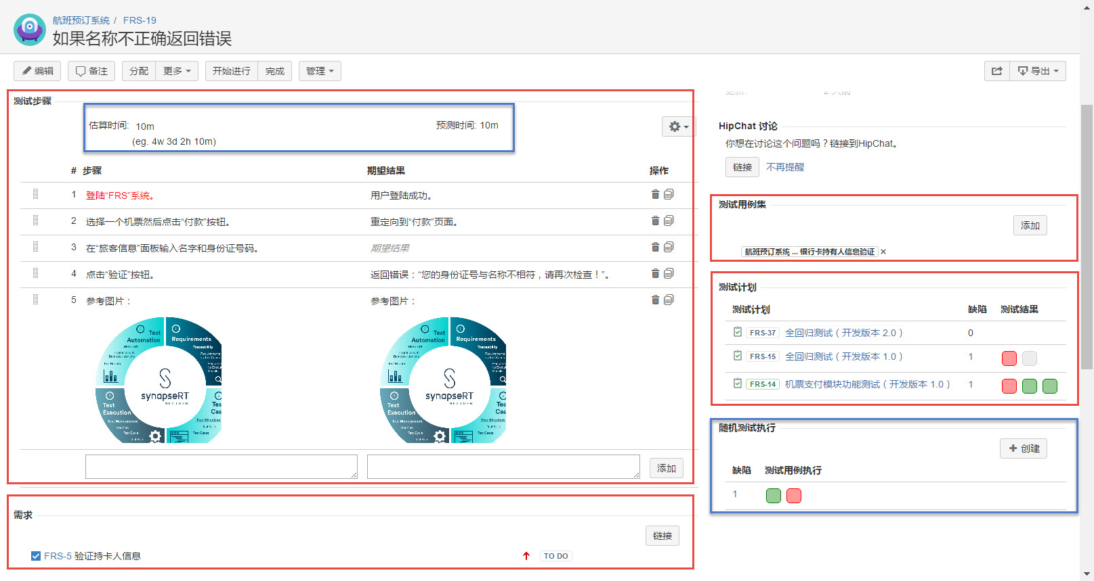Click the left synapseRT reference image
The width and height of the screenshot is (1094, 581).
click(159, 380)
